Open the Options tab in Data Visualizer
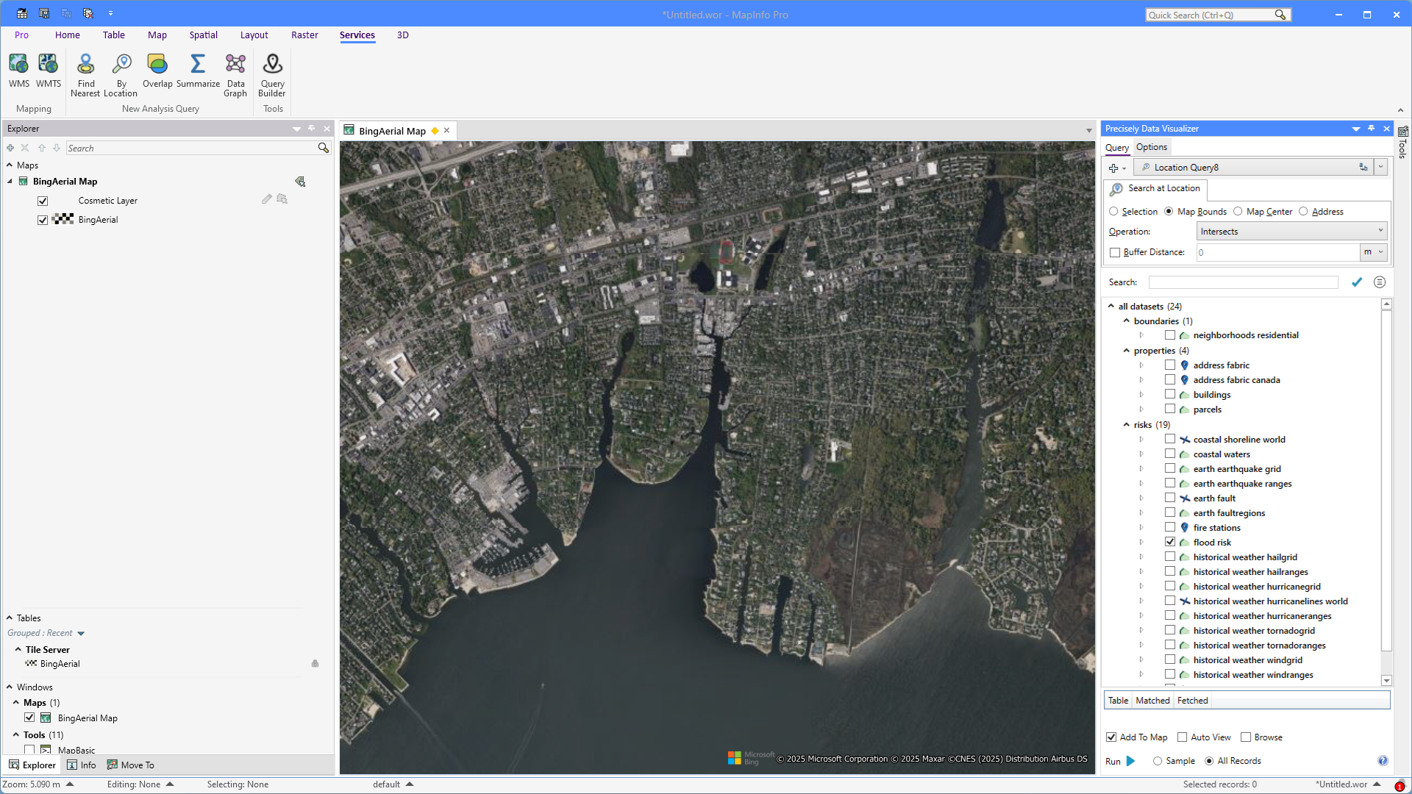This screenshot has width=1412, height=794. 1151,147
